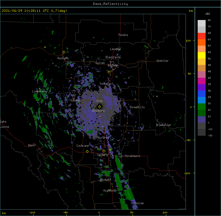Click the yellow diamond marker south of RedDeer
The image size is (221, 216).
point(109,72)
